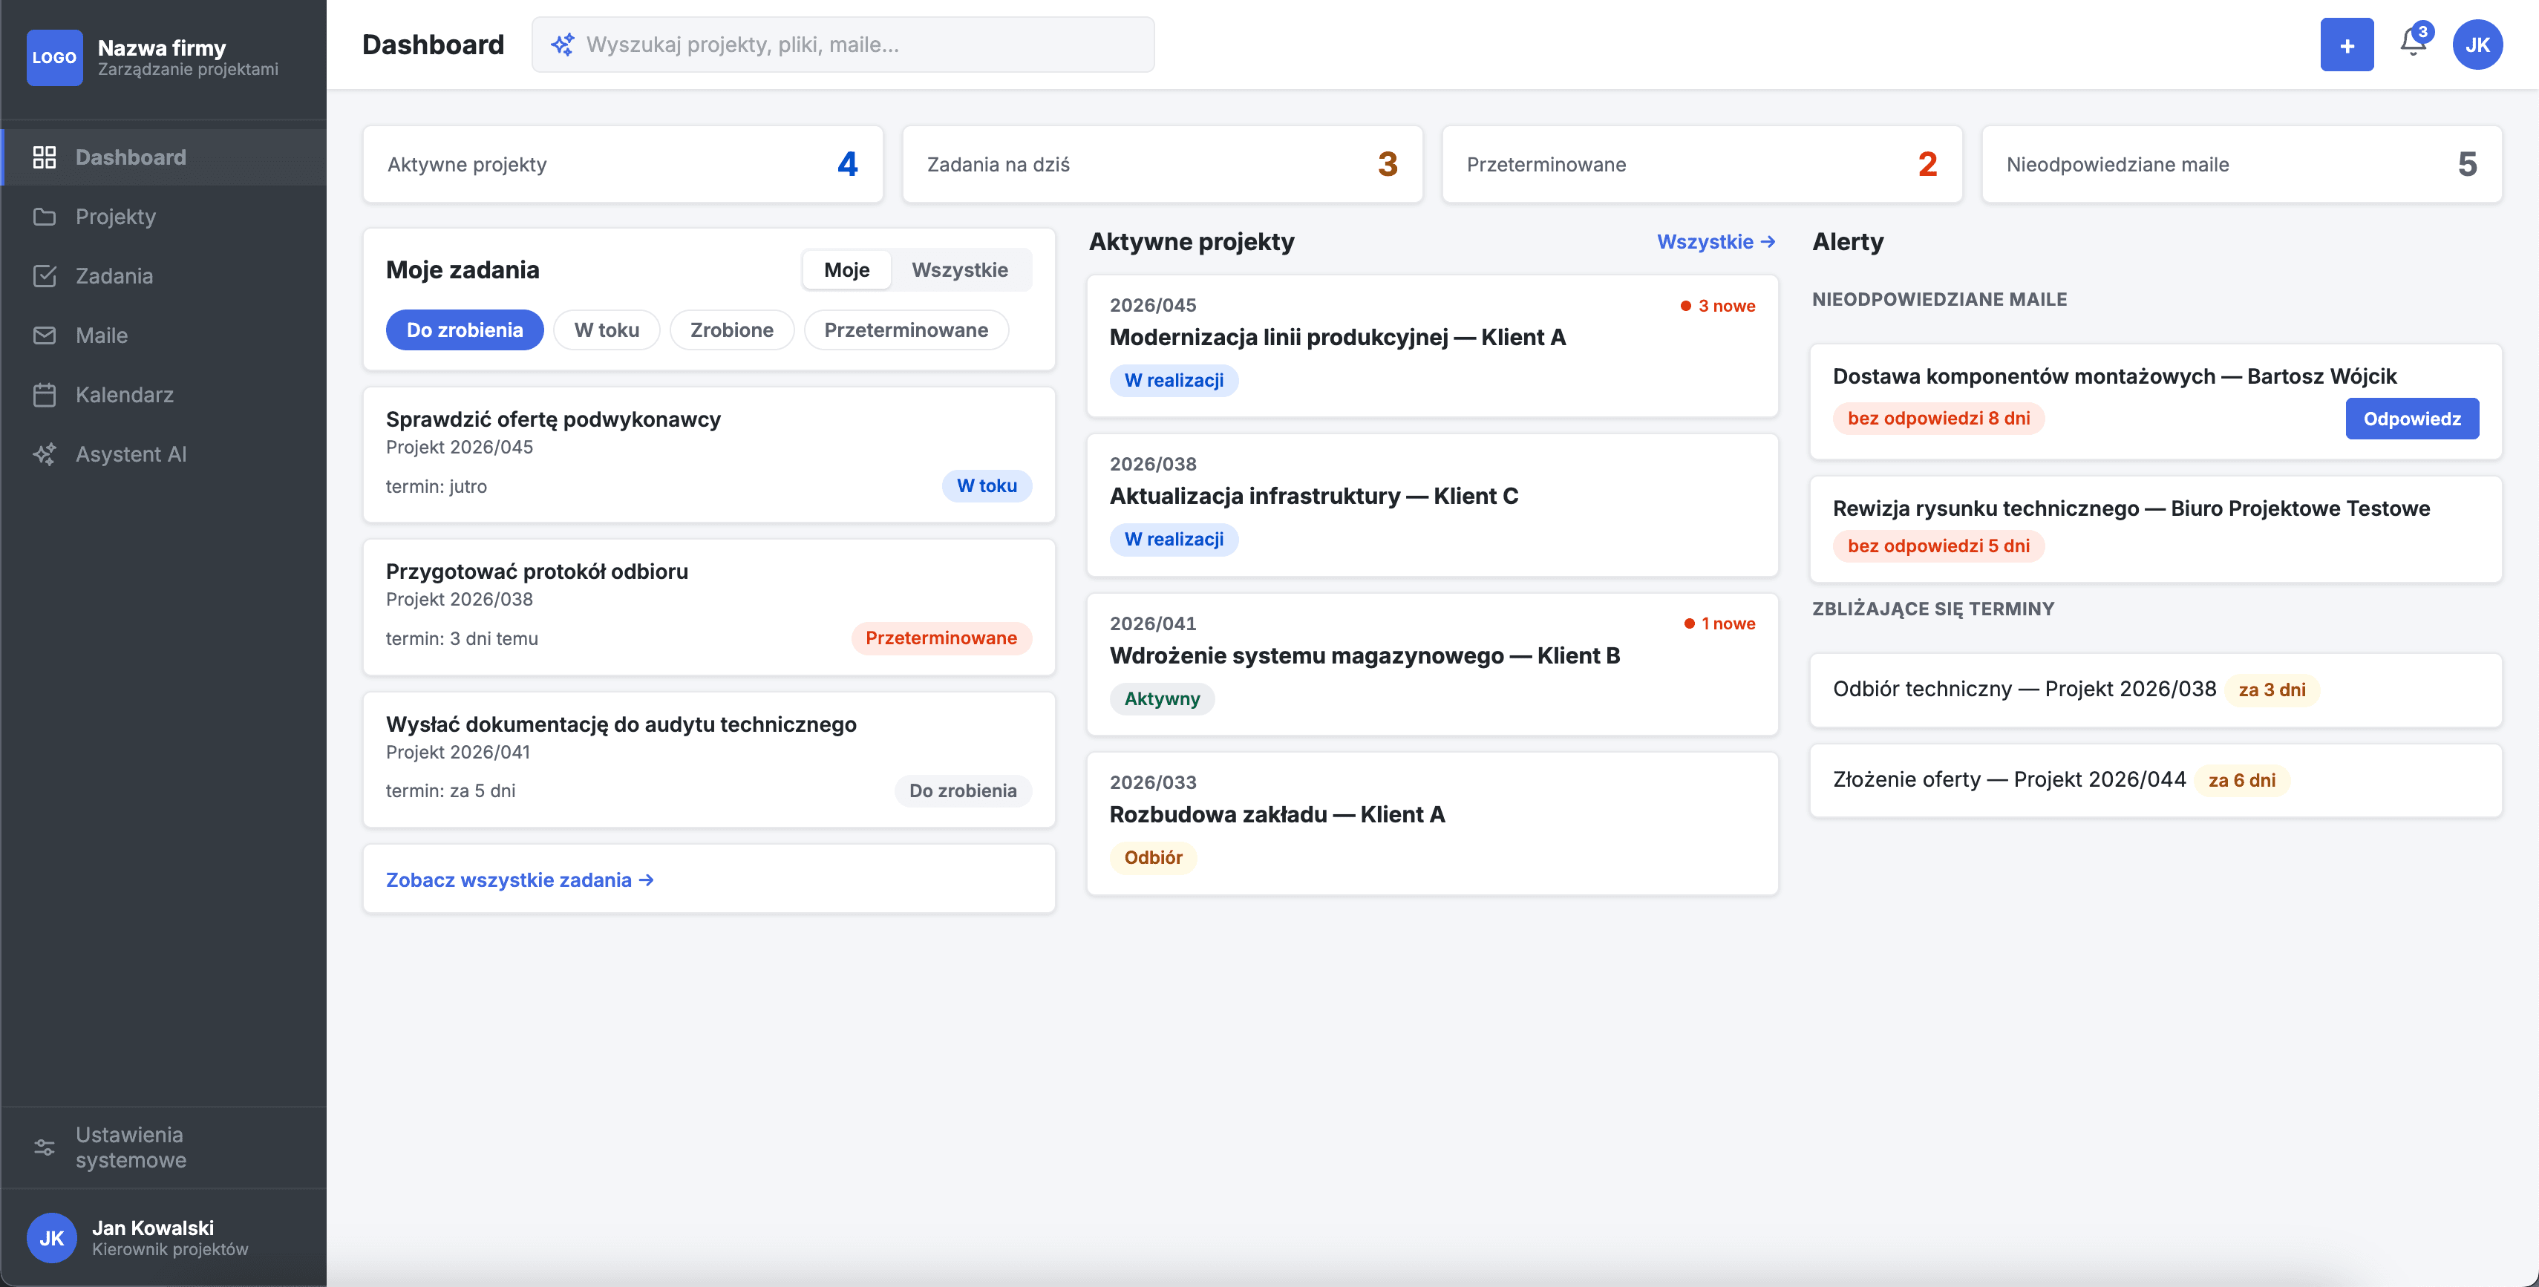Open Zadania na dziś stat card
Viewport: 2539px width, 1287px height.
click(1162, 165)
